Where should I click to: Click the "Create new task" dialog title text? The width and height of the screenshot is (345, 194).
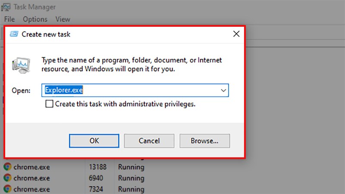point(46,34)
